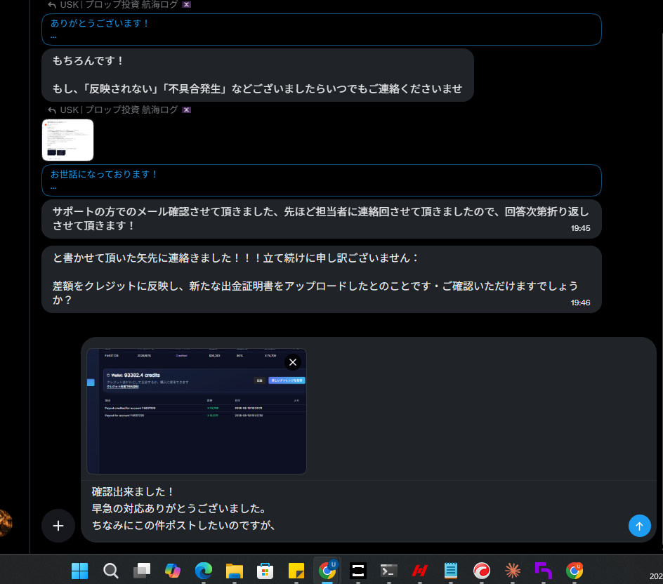The height and width of the screenshot is (584, 663).
Task: Open the attached Wallet credits image preview
Action: [x=197, y=411]
